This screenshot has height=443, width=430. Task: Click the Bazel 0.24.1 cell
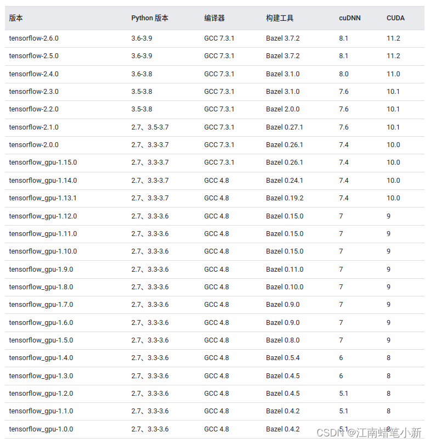tap(284, 181)
